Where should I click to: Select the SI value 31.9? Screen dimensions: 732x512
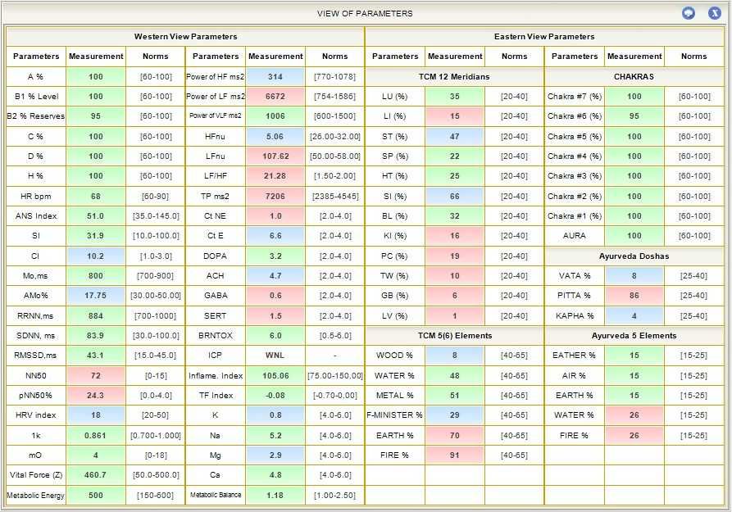point(96,236)
